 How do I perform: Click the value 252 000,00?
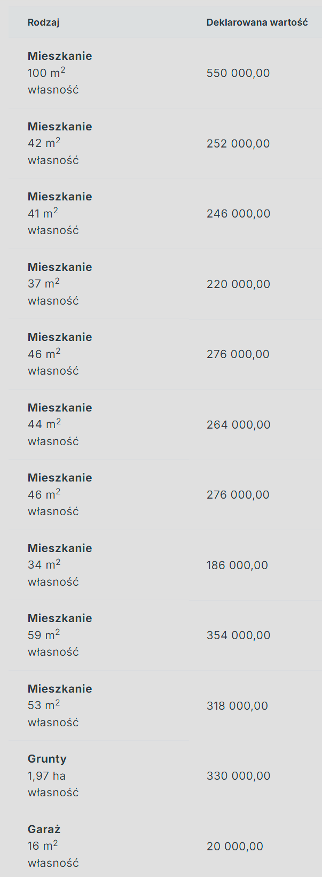coord(238,143)
